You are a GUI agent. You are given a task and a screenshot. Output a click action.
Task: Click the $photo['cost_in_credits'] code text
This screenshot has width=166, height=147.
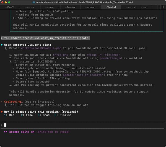click(x=84, y=75)
